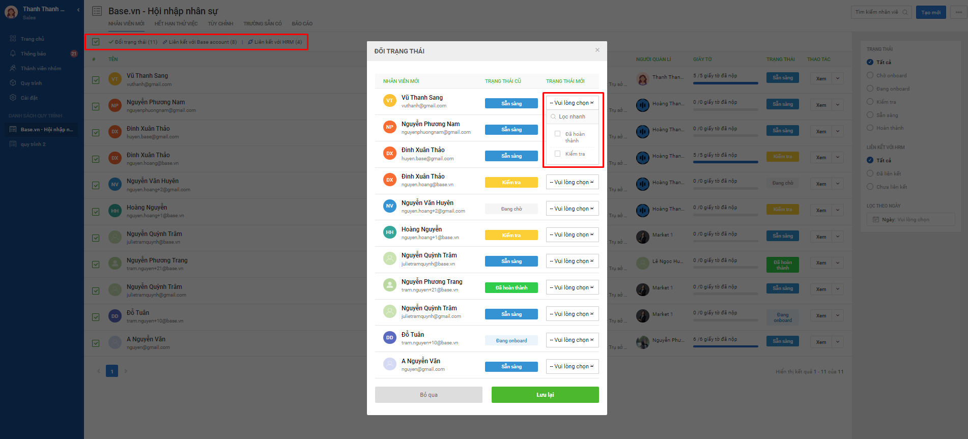Open the Ngày date filter picker
968x439 pixels.
coord(910,220)
